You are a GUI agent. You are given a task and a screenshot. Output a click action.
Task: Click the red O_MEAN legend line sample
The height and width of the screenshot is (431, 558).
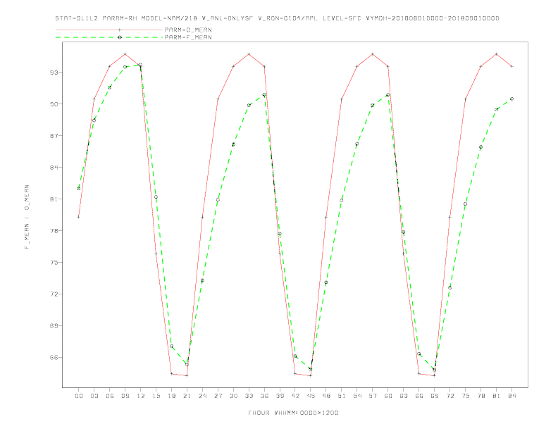(109, 30)
